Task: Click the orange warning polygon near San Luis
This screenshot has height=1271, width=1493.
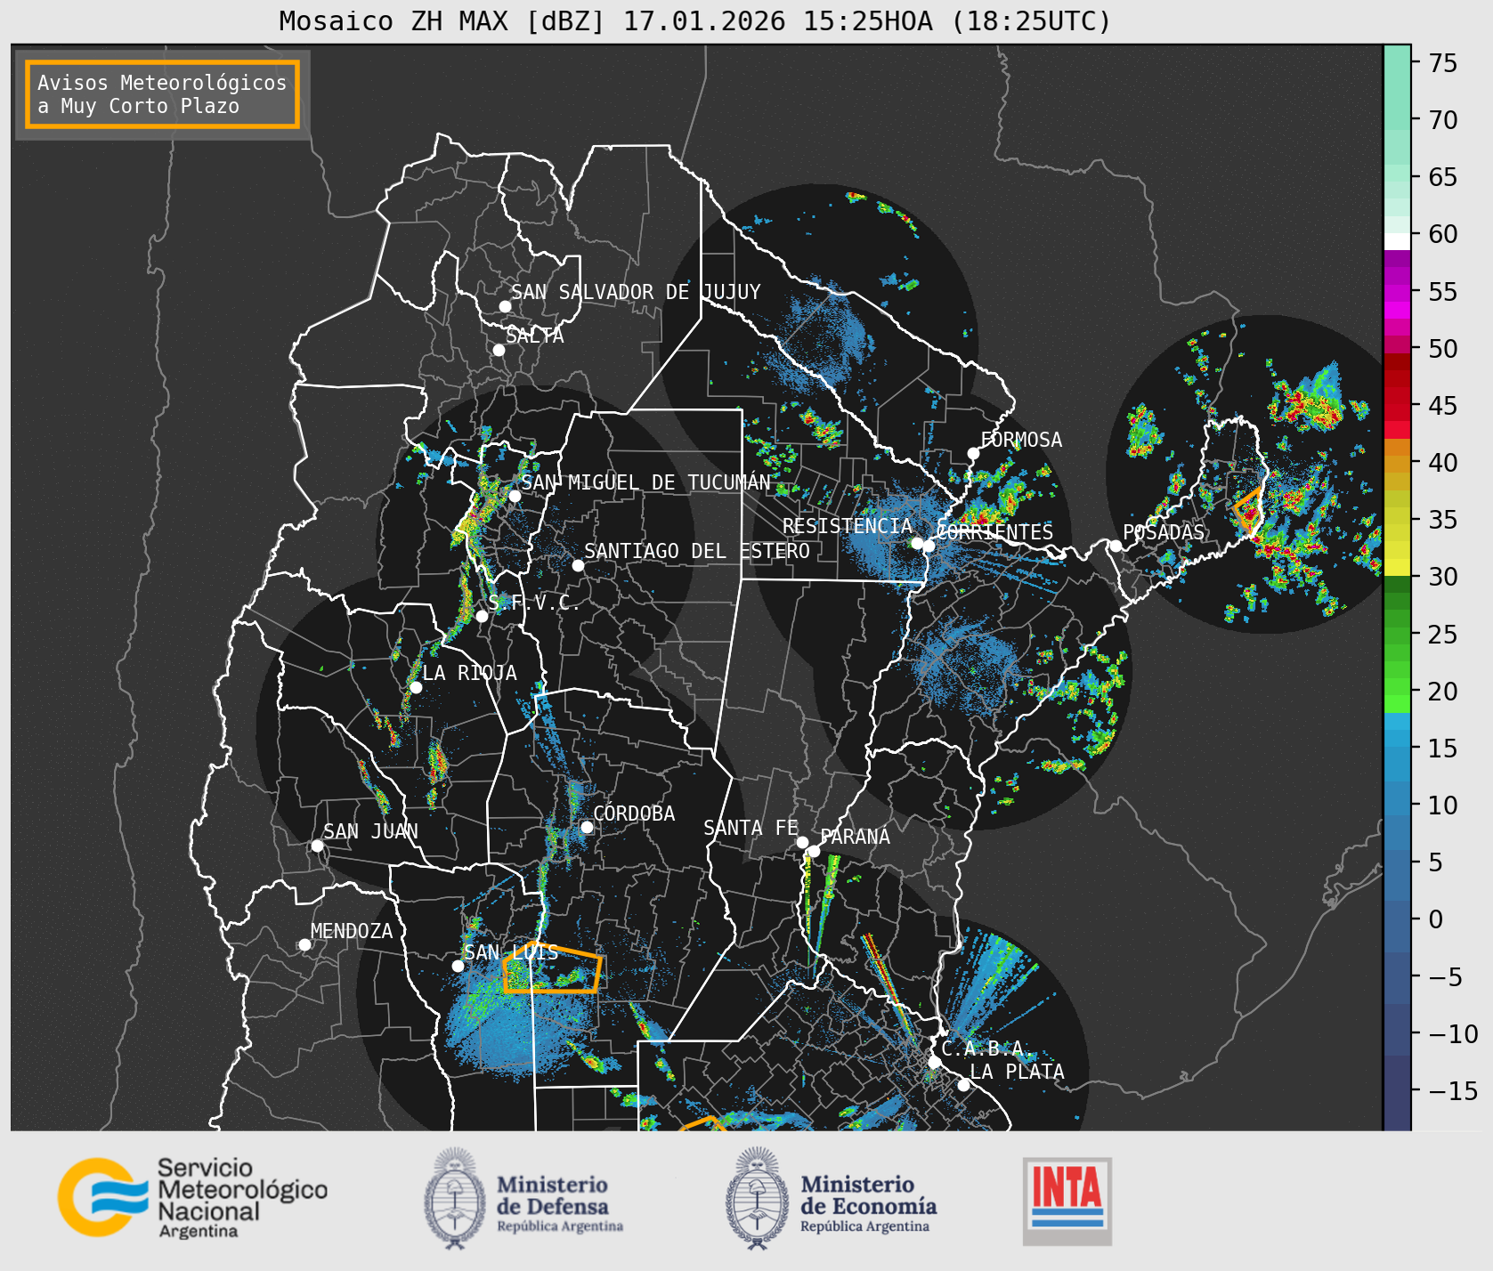Action: (552, 968)
